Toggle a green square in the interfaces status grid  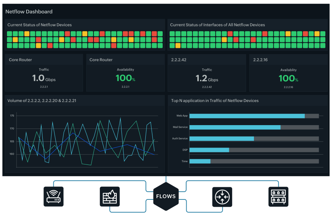[x=173, y=33]
